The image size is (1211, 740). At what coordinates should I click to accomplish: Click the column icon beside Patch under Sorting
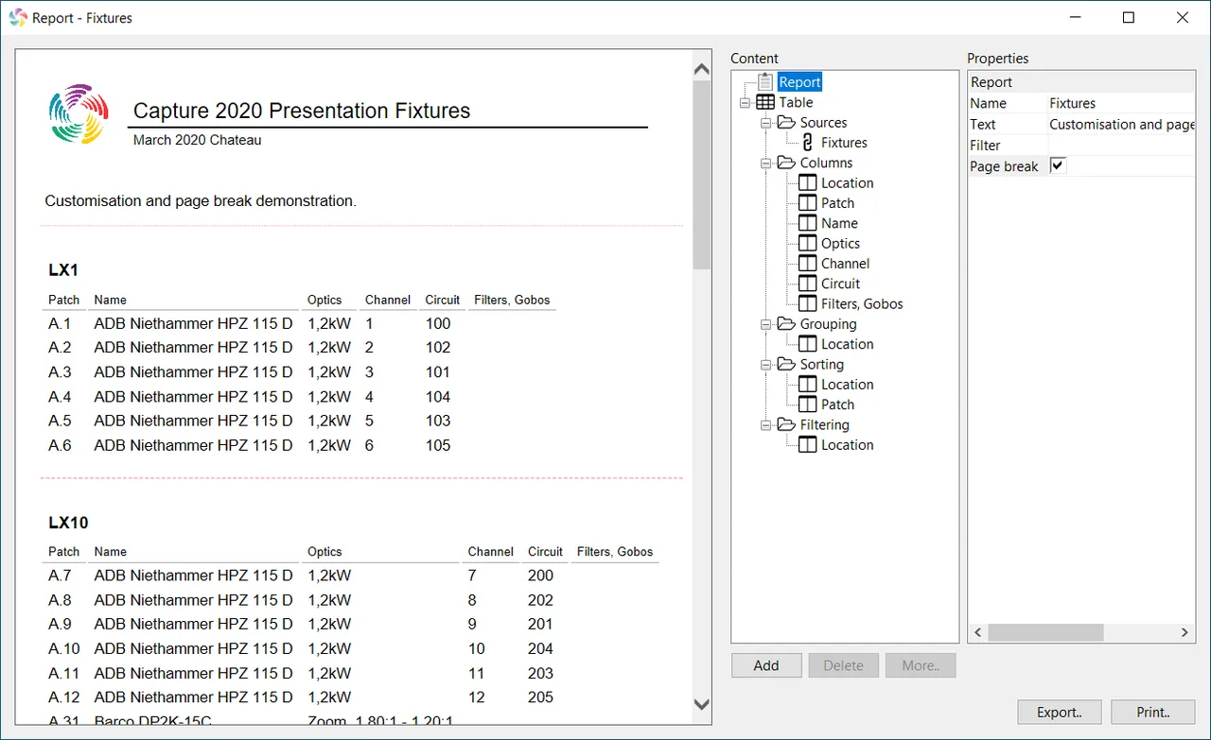(x=807, y=404)
